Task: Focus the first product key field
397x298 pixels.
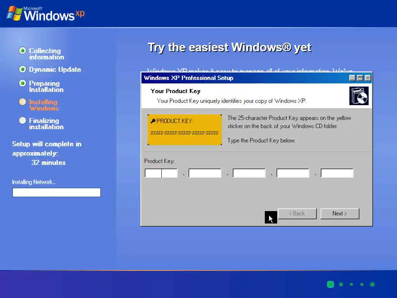Action: click(x=161, y=173)
